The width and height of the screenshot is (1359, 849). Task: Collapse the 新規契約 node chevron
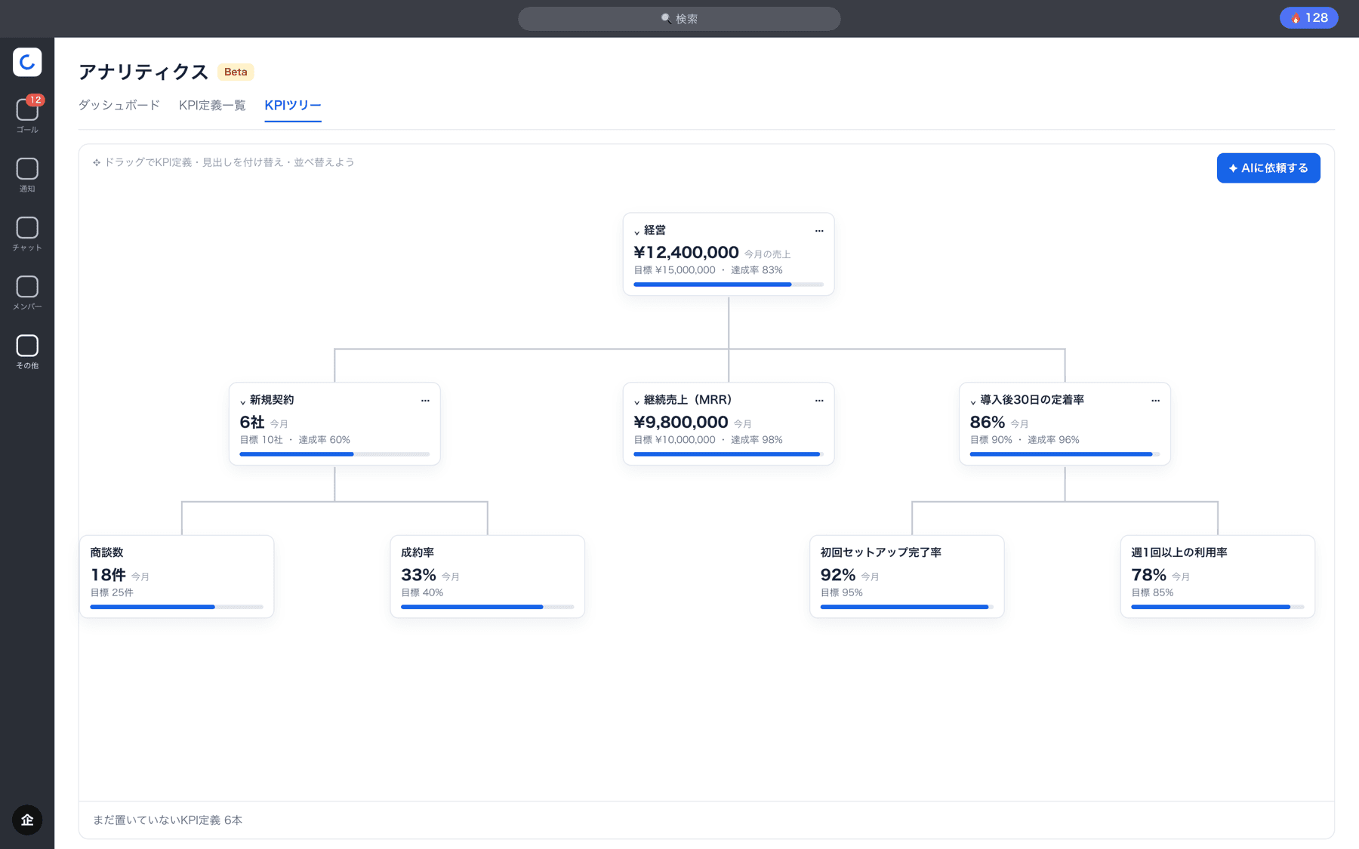[242, 401]
